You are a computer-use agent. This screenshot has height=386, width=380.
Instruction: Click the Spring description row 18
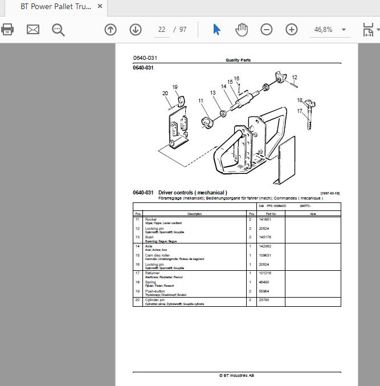point(150,282)
